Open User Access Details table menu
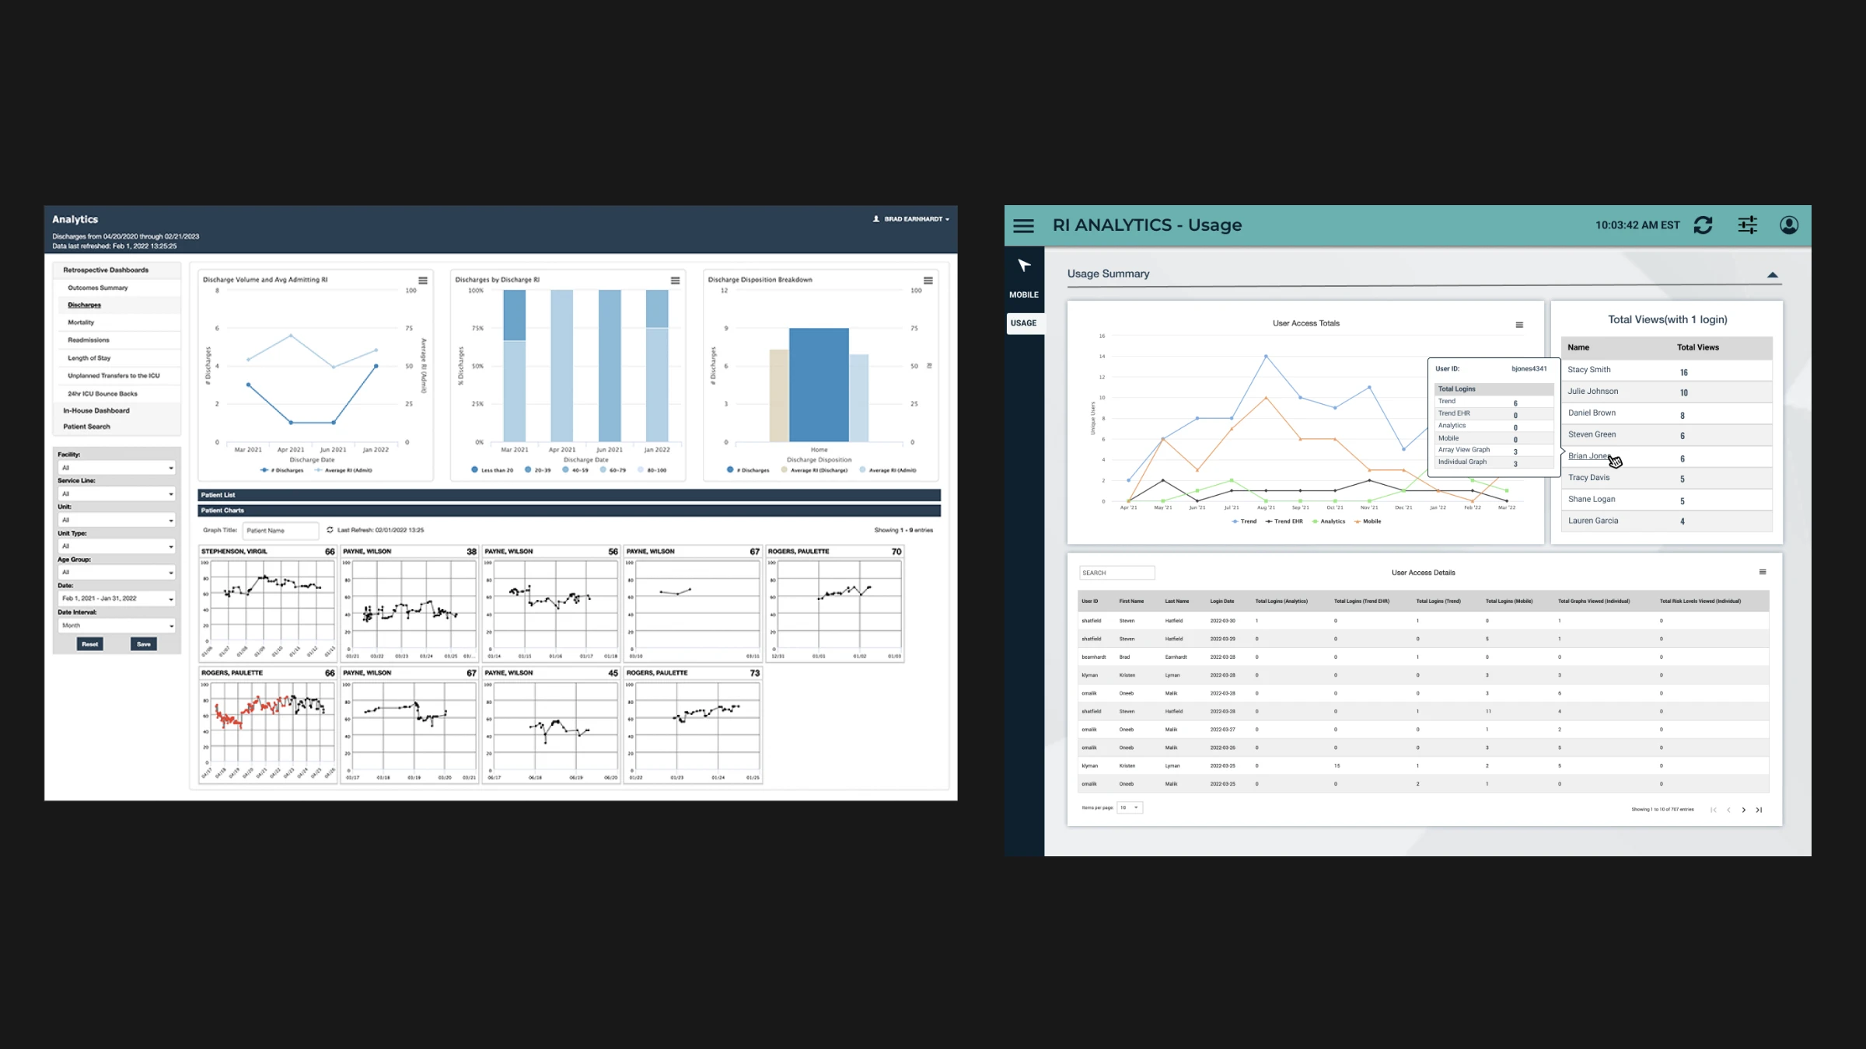 point(1763,572)
